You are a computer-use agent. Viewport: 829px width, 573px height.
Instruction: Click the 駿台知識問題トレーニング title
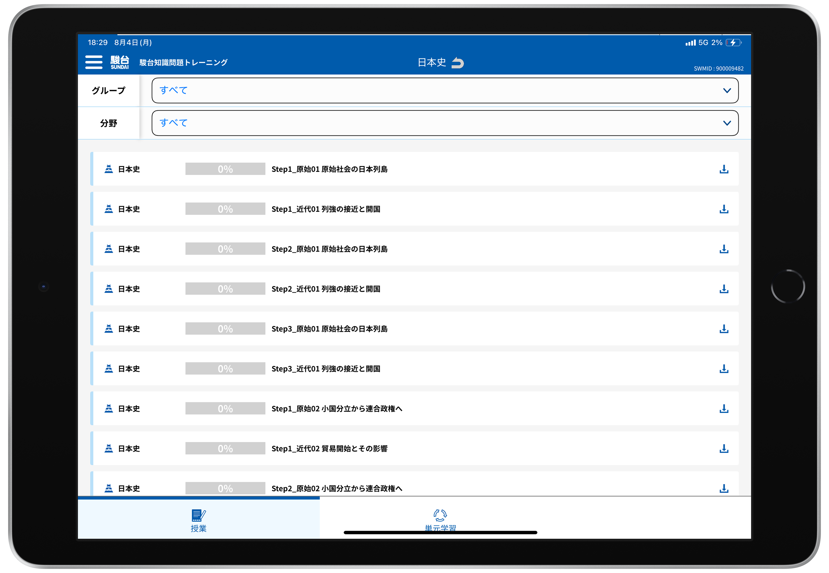coord(183,63)
